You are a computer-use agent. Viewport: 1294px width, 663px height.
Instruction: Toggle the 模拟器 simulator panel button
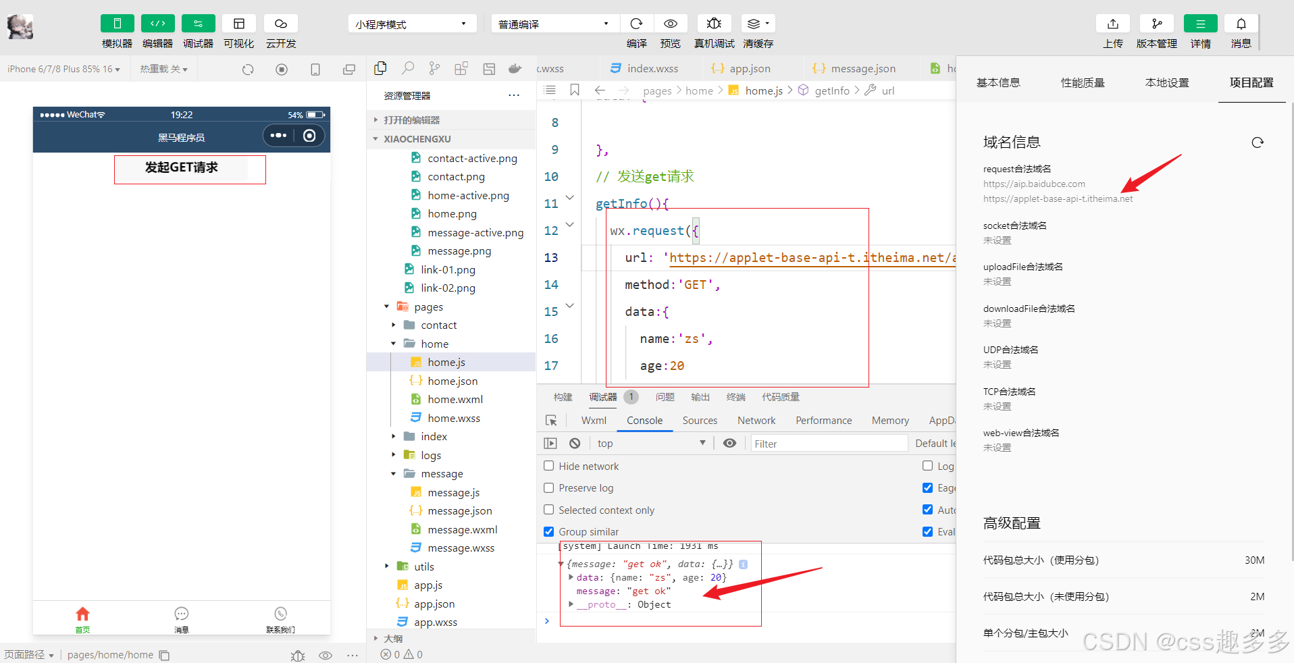click(x=118, y=24)
